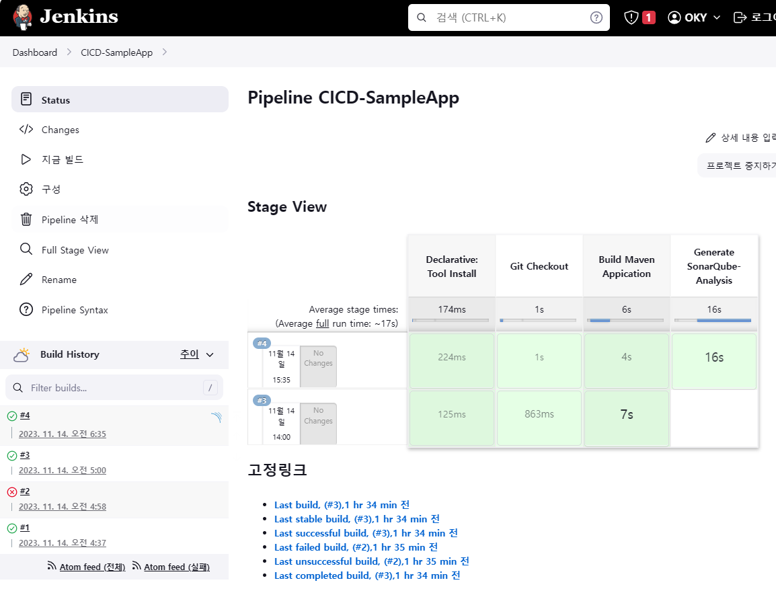Click the OKY user avatar icon
Viewport: 776px width, 597px height.
click(x=674, y=17)
